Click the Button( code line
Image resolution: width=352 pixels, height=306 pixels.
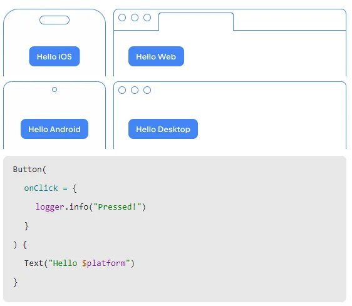29,170
